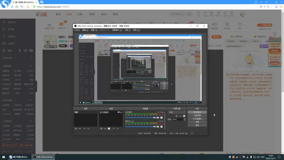The width and height of the screenshot is (284, 160).
Task: Remove the selected scene with minus icon
Action: pyautogui.click(x=80, y=129)
